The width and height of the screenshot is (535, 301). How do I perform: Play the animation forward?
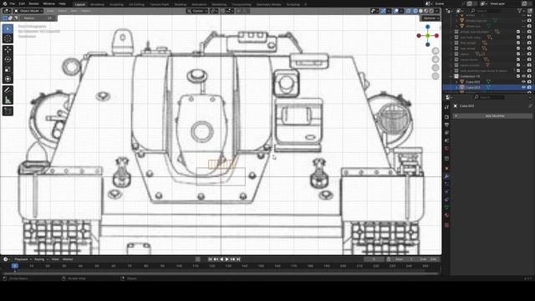[227, 259]
